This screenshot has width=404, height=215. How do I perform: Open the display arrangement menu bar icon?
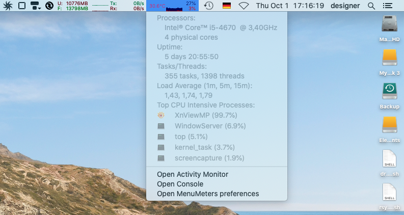pos(35,6)
